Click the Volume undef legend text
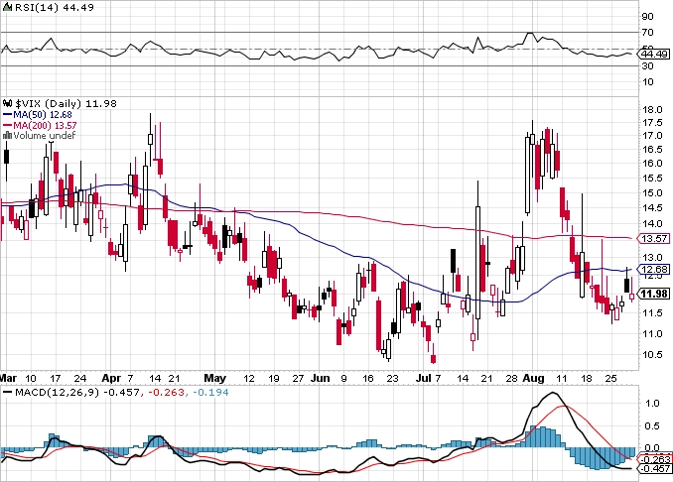The image size is (673, 482). (45, 136)
